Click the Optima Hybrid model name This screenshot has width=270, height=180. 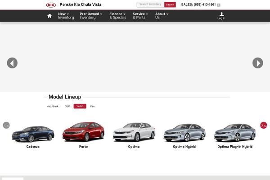click(184, 147)
